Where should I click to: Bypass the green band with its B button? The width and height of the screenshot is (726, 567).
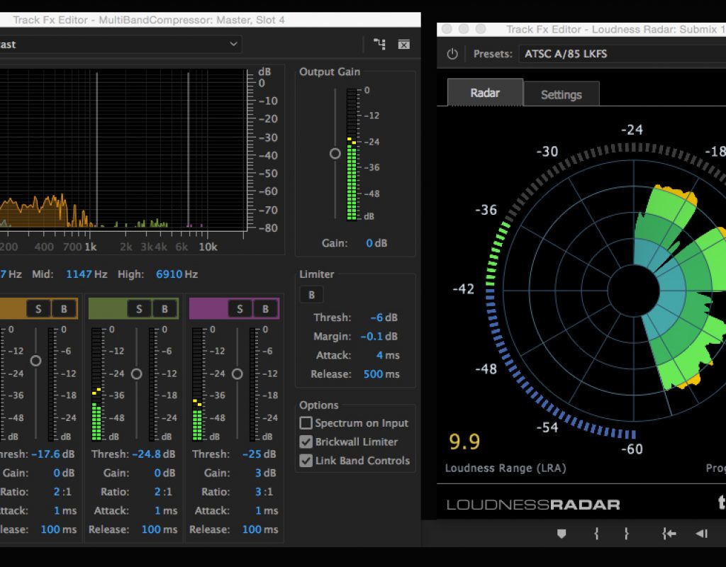[164, 309]
